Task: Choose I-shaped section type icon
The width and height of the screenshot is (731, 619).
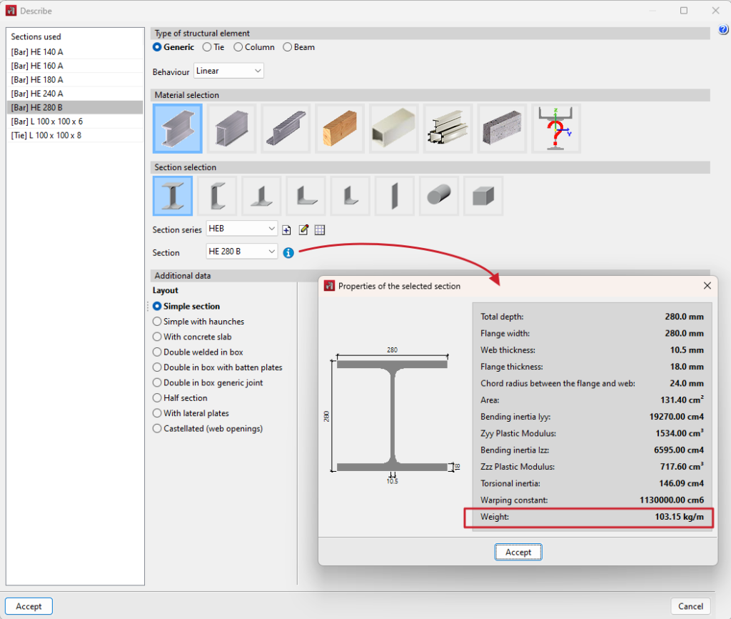Action: [x=173, y=196]
